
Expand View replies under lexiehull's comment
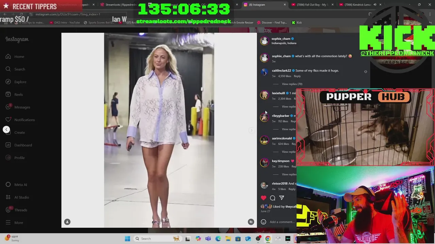pyautogui.click(x=289, y=107)
